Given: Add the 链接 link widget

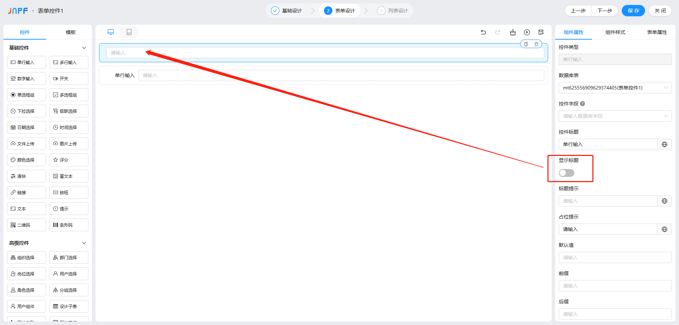Looking at the screenshot, I should (x=27, y=192).
